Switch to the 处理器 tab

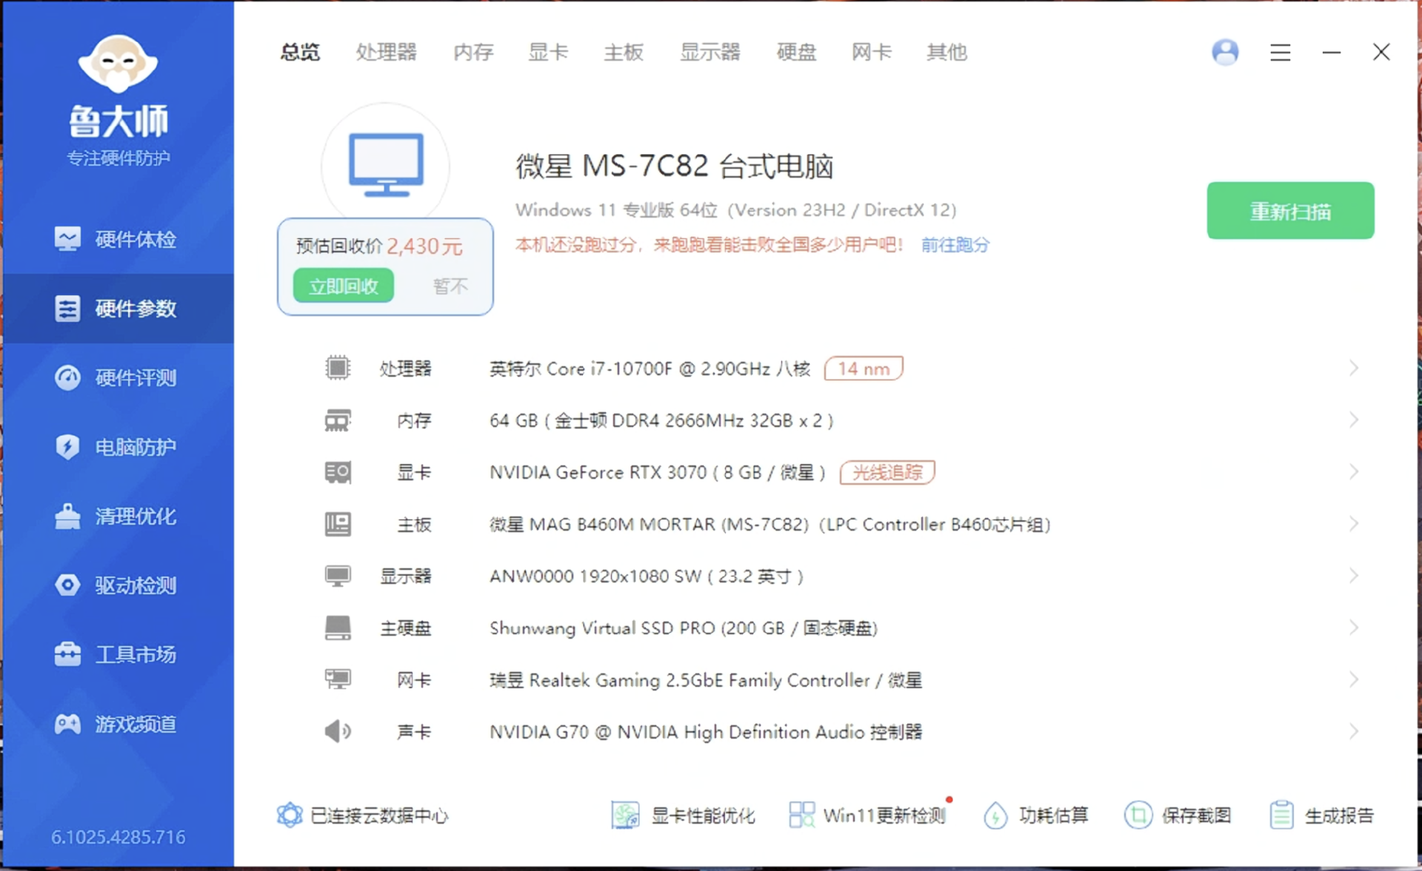pos(386,52)
